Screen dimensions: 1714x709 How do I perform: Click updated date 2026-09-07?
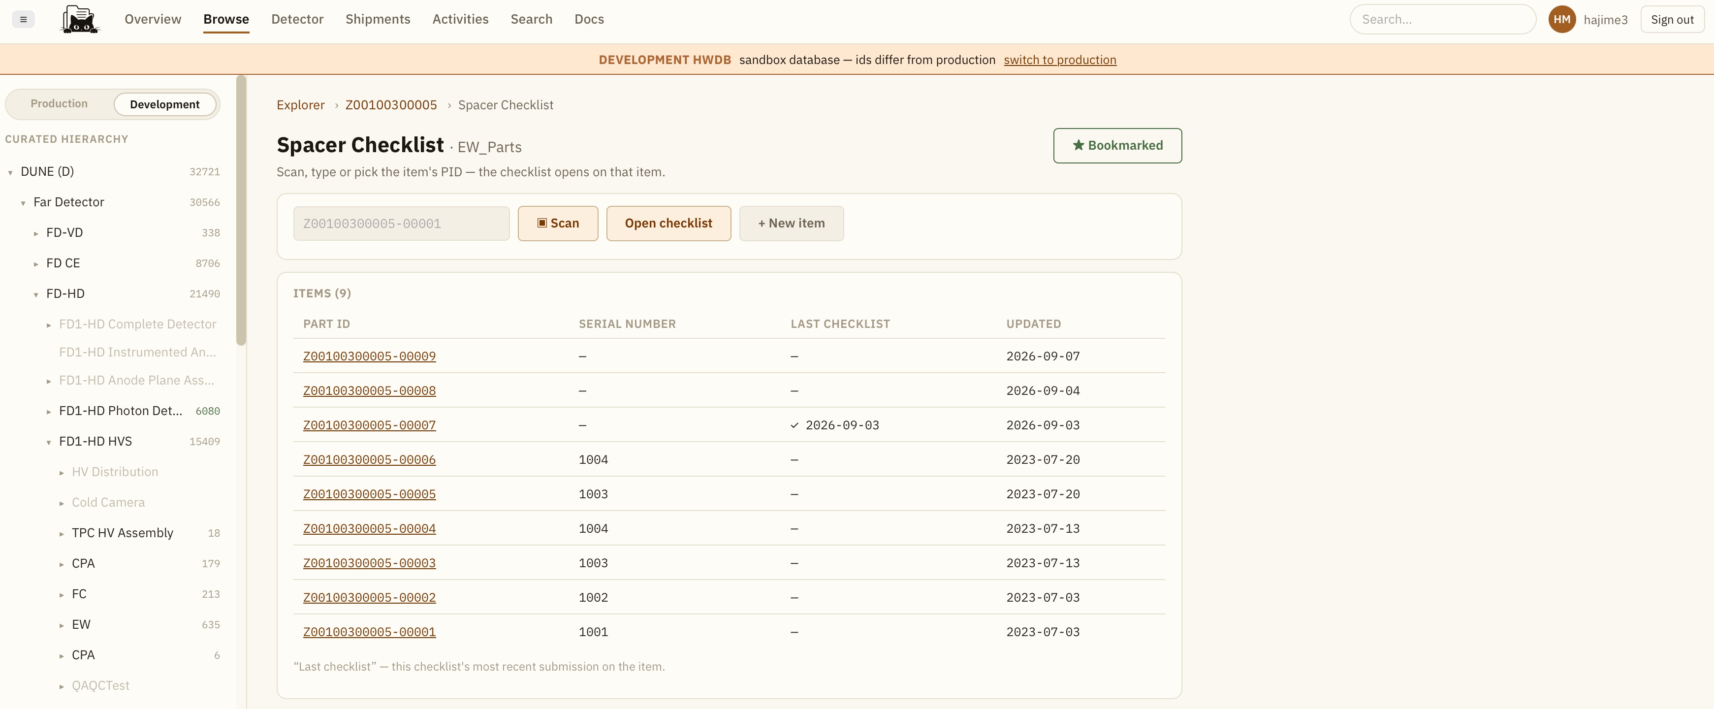pyautogui.click(x=1043, y=356)
